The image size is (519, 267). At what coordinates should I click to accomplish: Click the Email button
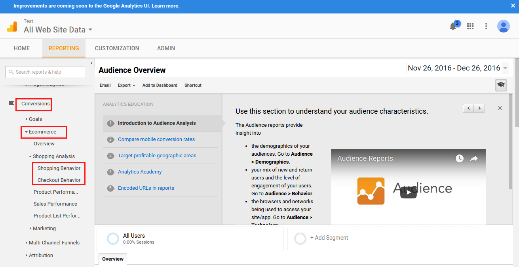click(x=105, y=85)
